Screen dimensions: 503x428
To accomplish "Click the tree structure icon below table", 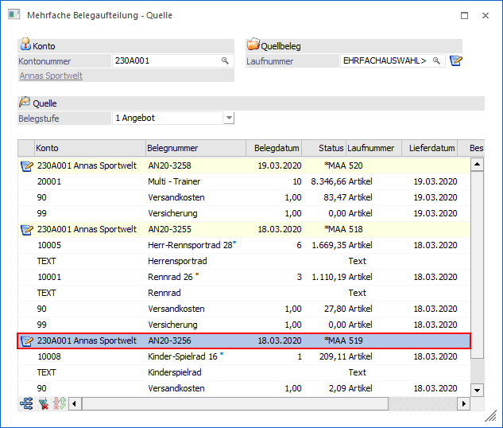I will (x=27, y=403).
